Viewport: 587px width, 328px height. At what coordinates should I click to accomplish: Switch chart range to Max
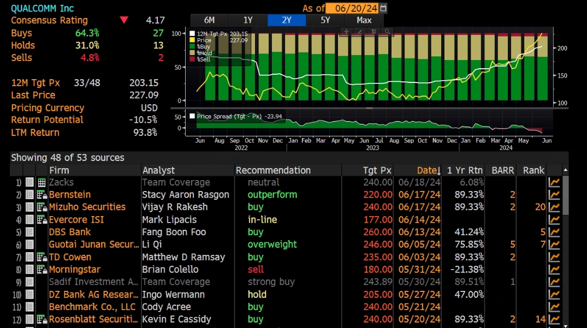pyautogui.click(x=364, y=20)
